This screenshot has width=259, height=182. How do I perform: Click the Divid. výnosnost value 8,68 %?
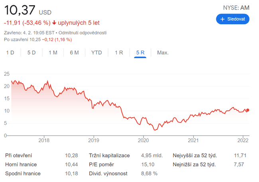(149, 173)
